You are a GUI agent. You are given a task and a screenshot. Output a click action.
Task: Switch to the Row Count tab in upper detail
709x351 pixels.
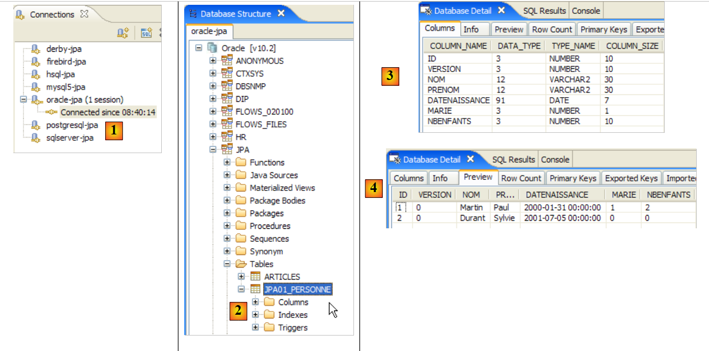pyautogui.click(x=553, y=29)
